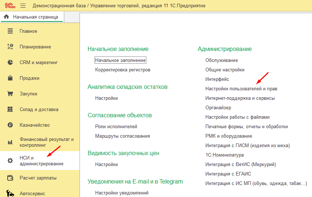
Task: Click the НСИ и администрирование gear icon
Action: pyautogui.click(x=10, y=161)
